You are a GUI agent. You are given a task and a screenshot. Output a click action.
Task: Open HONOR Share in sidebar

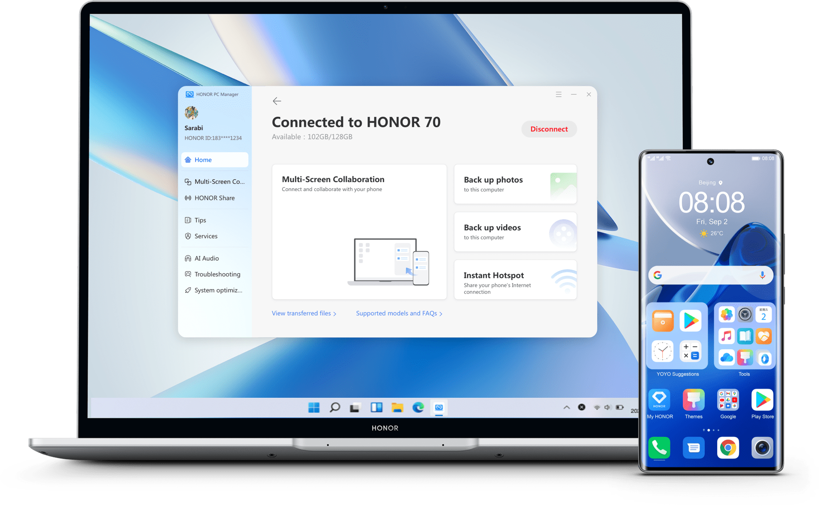(214, 198)
